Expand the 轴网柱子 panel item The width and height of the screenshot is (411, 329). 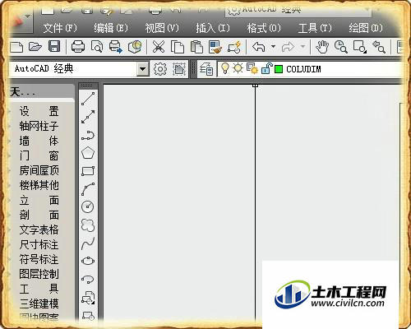point(39,126)
